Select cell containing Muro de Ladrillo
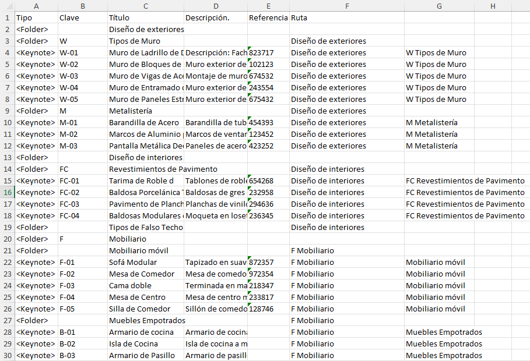This screenshot has width=530, height=361. (145, 52)
